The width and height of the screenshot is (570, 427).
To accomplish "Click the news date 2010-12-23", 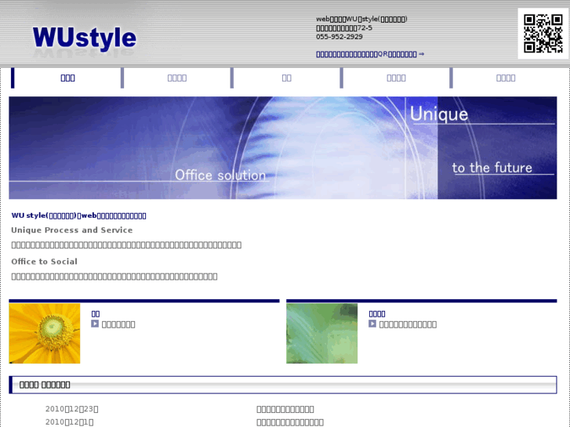I will click(71, 409).
